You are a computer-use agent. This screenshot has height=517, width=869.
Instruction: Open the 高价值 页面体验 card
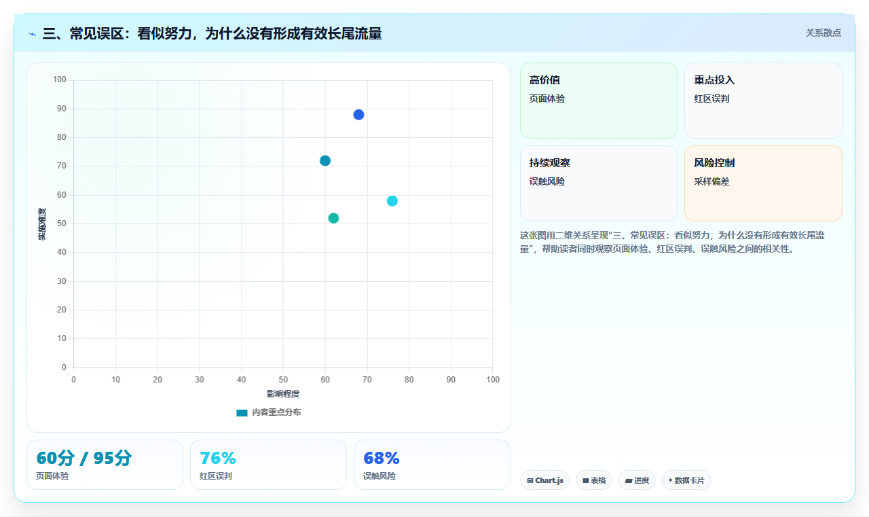pos(599,101)
